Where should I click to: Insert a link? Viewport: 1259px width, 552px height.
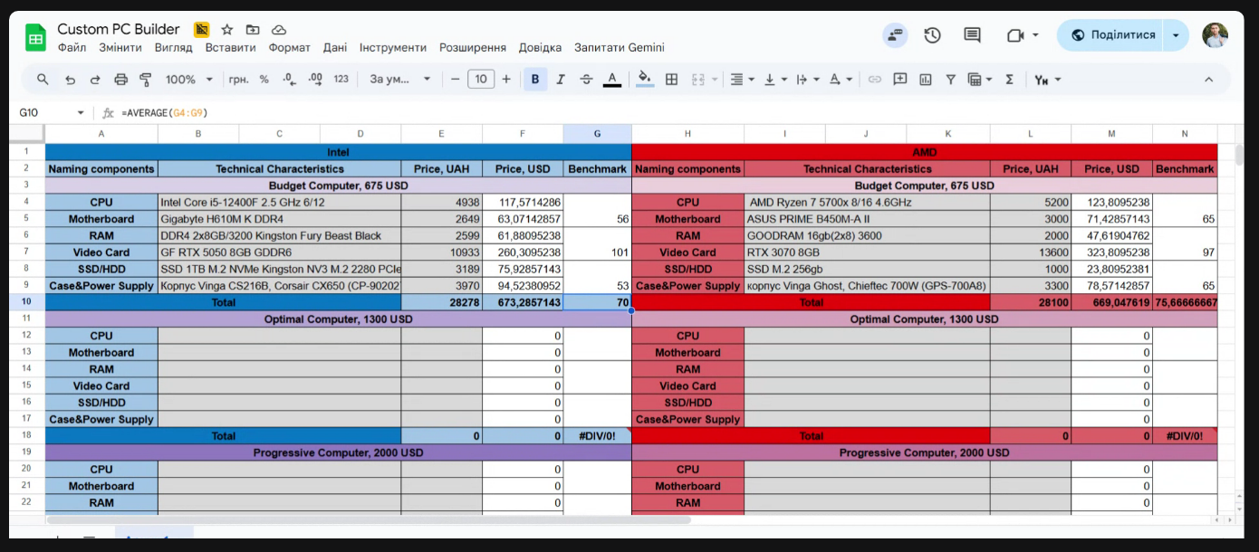[x=874, y=80]
